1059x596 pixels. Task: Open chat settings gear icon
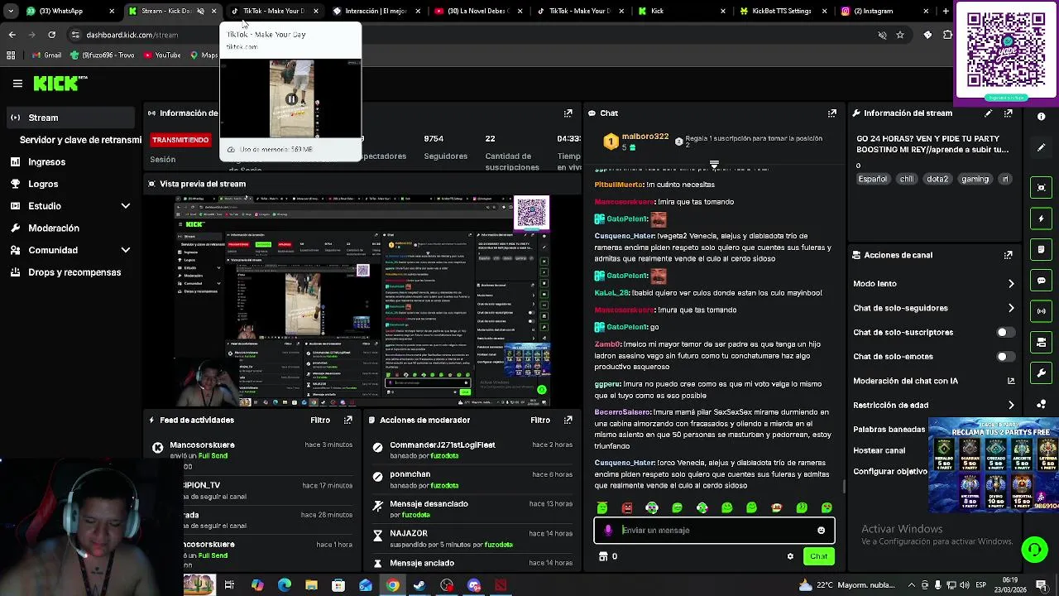click(x=790, y=556)
